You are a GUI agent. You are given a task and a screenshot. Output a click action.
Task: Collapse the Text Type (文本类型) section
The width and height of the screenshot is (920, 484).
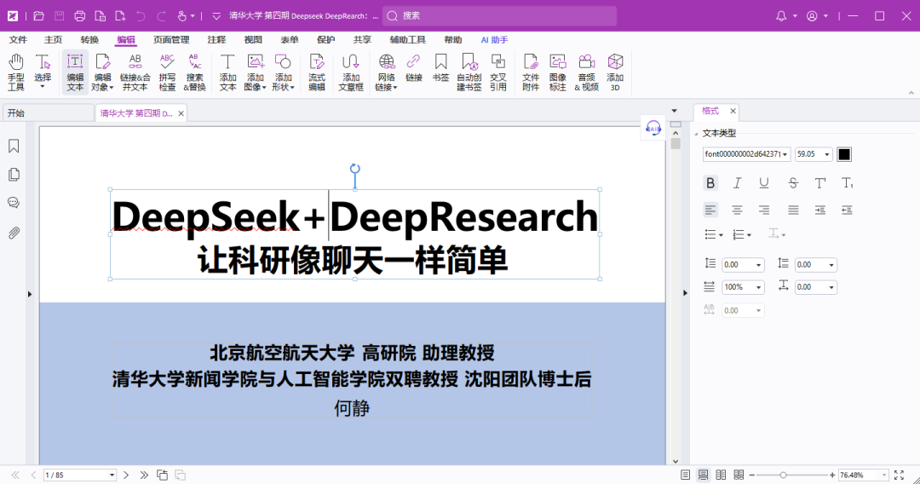pos(697,134)
